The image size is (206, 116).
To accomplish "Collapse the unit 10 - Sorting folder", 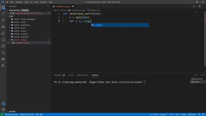I will 20,40.
